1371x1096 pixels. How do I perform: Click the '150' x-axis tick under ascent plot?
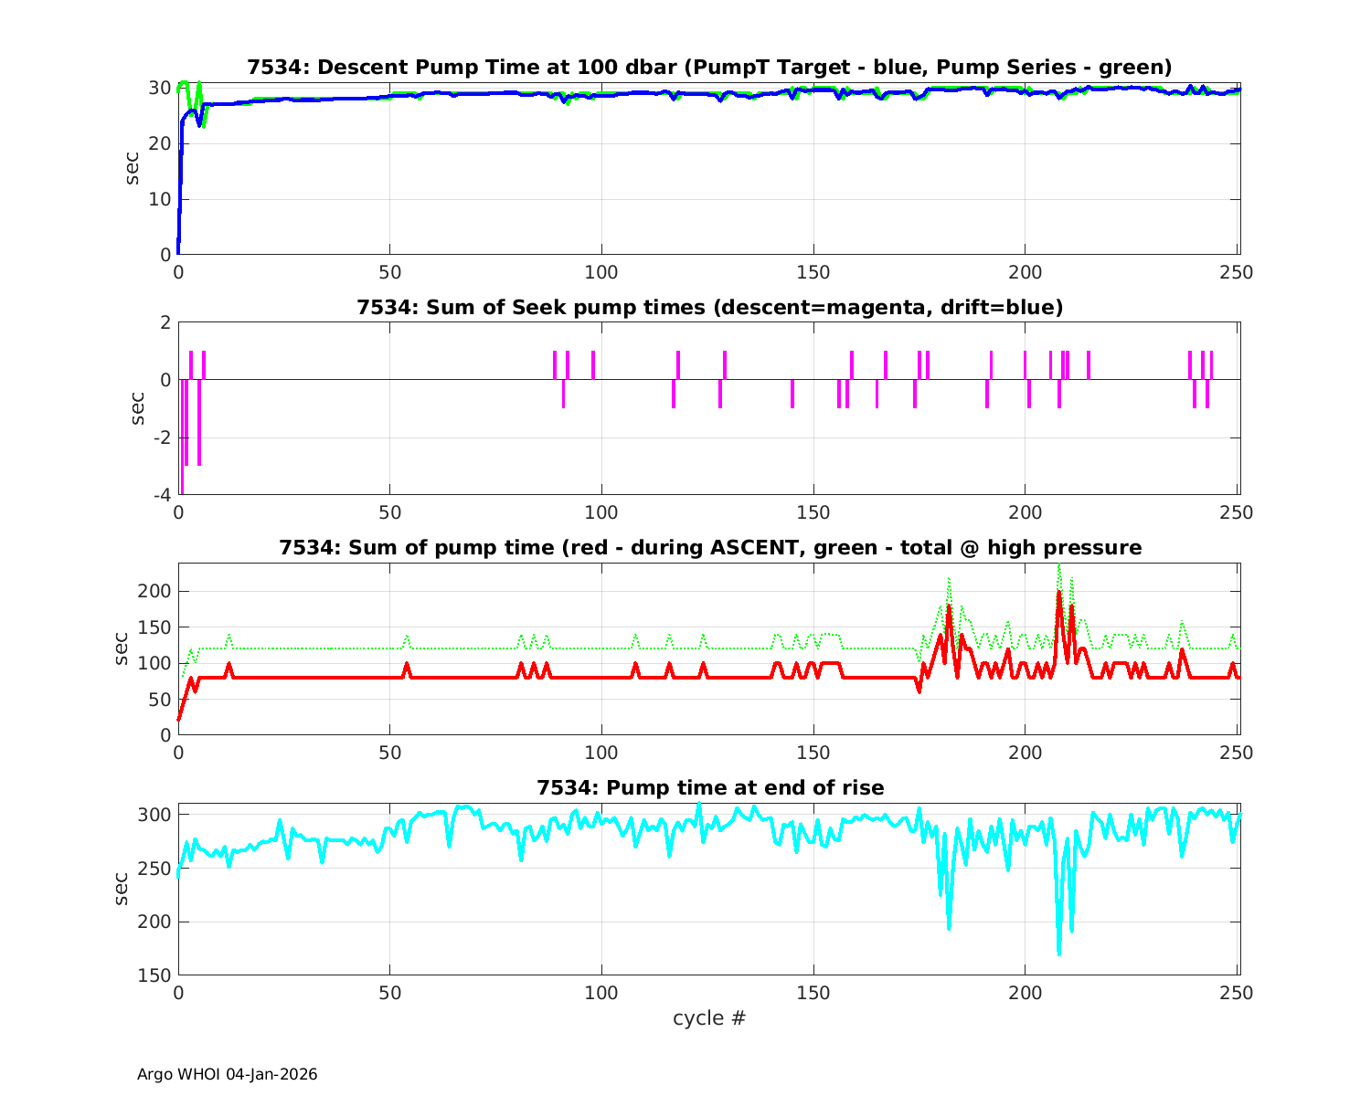(x=813, y=753)
